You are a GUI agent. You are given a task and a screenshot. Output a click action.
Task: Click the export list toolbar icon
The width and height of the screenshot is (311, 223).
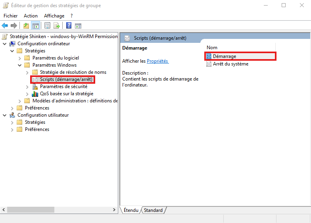(57, 26)
